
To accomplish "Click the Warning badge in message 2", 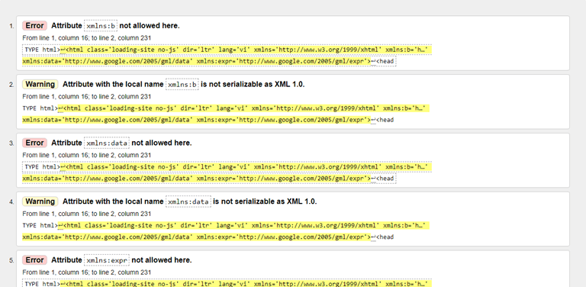I will click(x=40, y=85).
